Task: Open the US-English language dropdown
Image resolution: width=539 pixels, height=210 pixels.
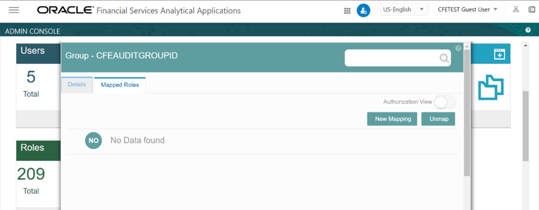Action: 404,10
